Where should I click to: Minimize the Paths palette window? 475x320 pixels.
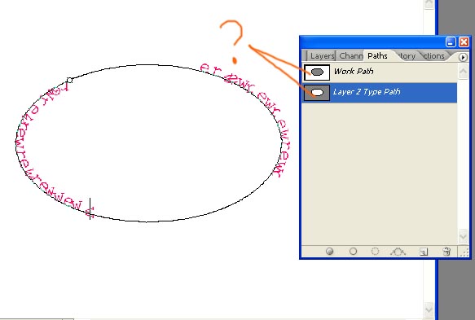tap(451, 42)
